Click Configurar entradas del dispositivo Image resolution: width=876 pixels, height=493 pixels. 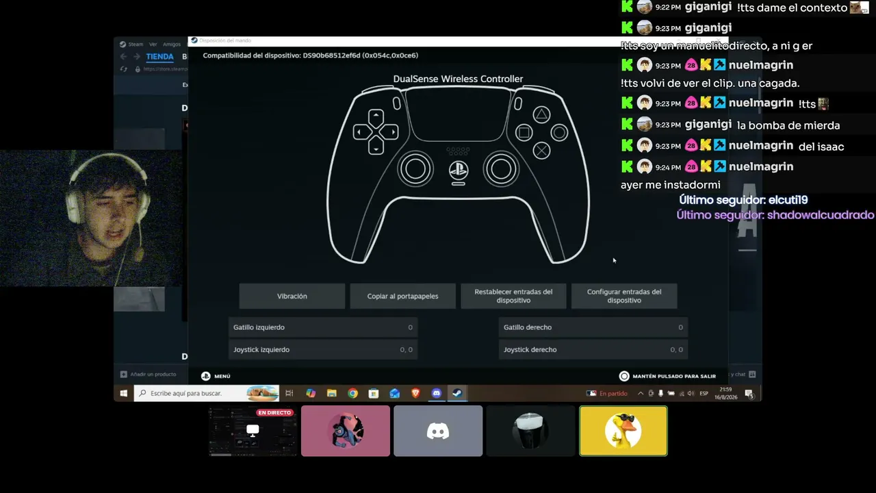click(x=624, y=296)
